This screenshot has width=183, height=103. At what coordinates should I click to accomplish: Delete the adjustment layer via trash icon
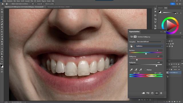[161, 93]
